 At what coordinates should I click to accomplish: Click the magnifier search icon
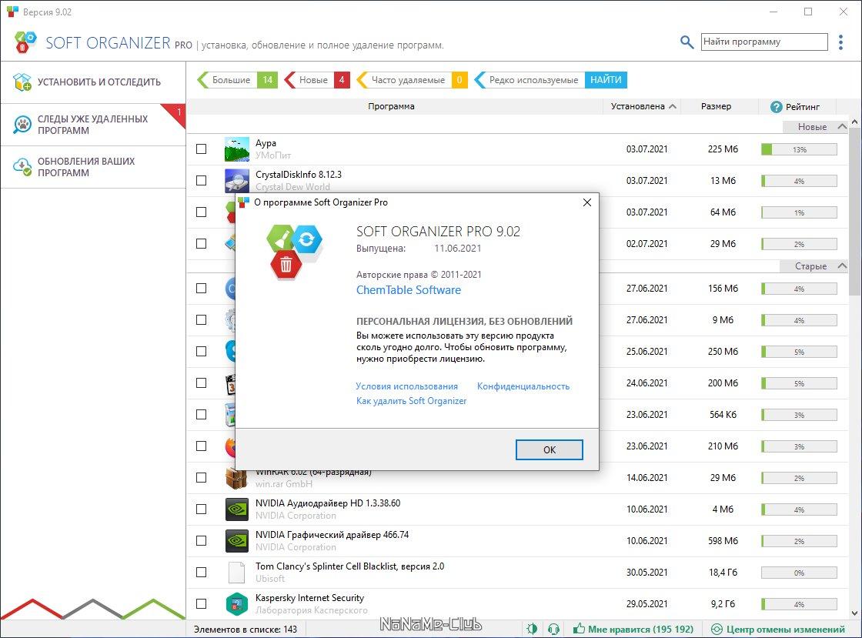[687, 42]
